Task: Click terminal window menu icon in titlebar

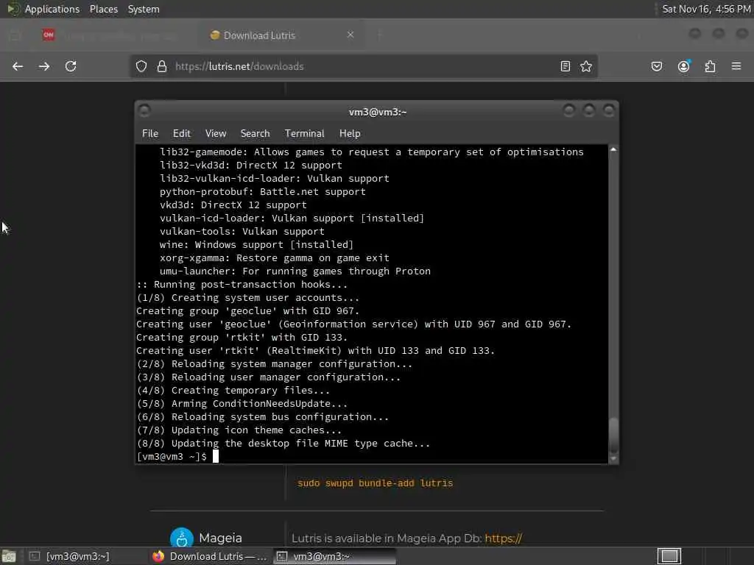Action: (144, 111)
